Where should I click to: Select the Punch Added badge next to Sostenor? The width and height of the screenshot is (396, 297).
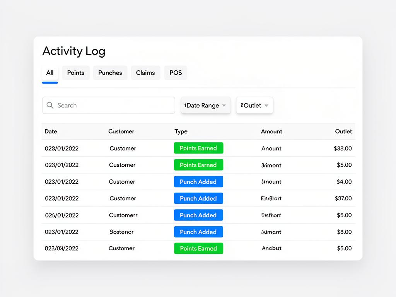tap(198, 232)
